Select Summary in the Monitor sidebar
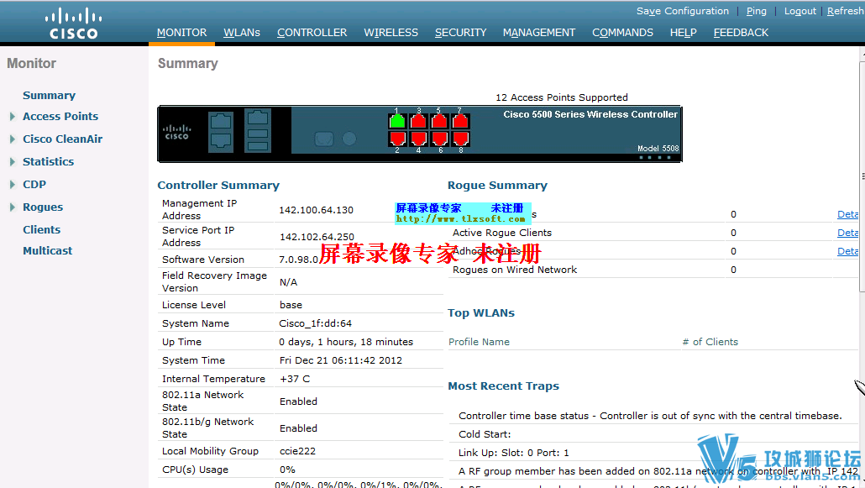This screenshot has width=865, height=488. click(x=49, y=96)
